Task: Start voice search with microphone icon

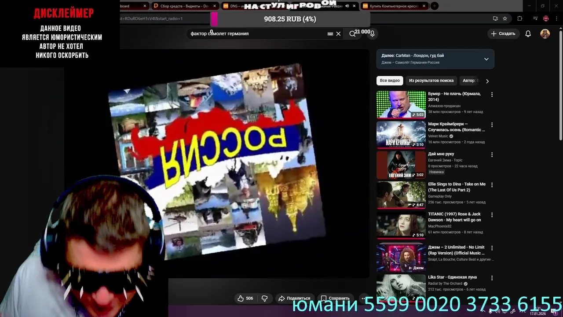Action: pos(372,33)
